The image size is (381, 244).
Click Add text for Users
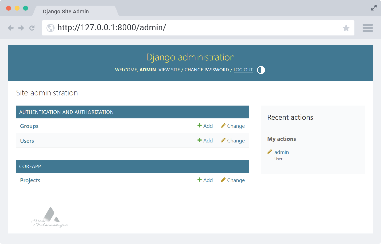click(208, 141)
